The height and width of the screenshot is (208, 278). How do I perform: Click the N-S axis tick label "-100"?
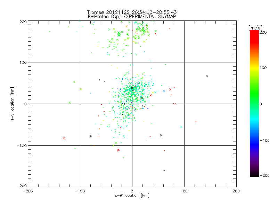click(x=22, y=146)
